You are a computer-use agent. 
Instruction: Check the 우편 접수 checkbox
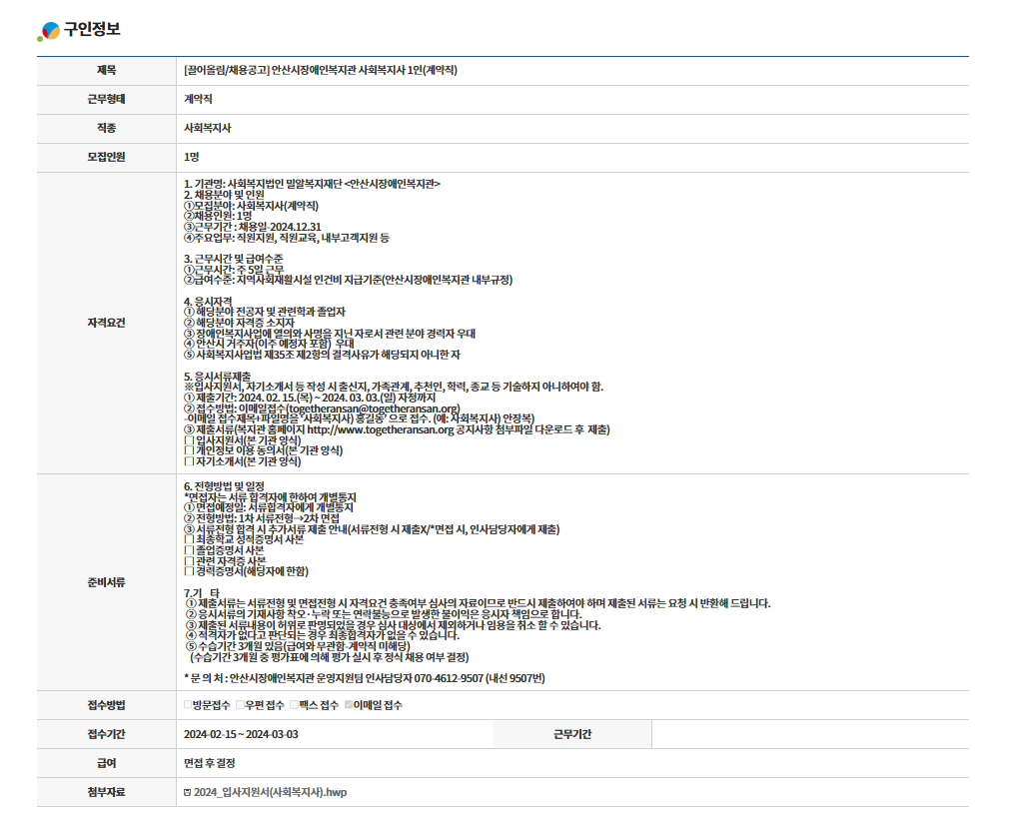pos(240,704)
